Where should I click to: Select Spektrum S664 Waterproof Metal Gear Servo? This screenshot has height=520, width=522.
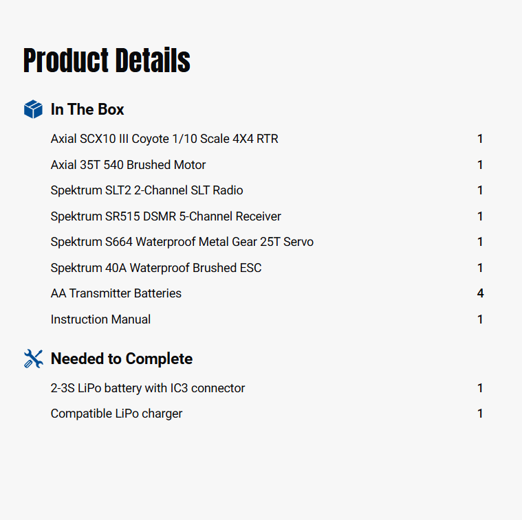(182, 242)
